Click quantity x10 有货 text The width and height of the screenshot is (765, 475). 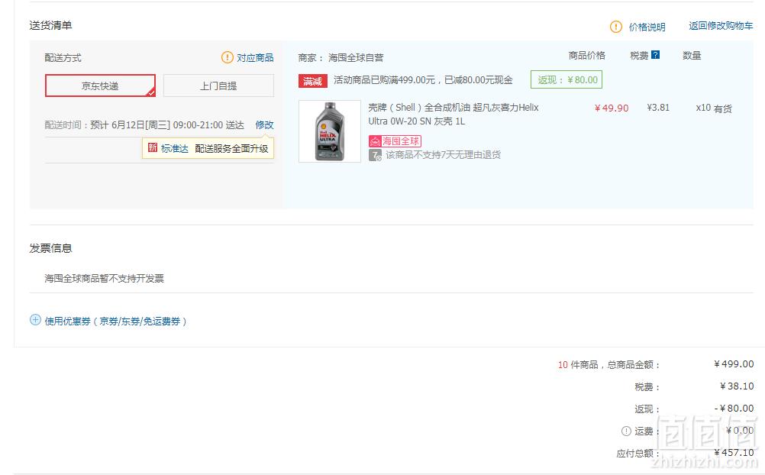714,108
